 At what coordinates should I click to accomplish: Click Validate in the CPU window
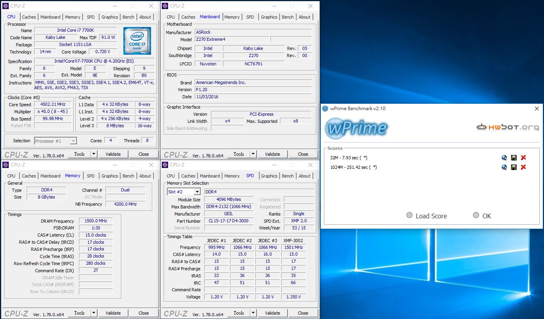tap(113, 154)
